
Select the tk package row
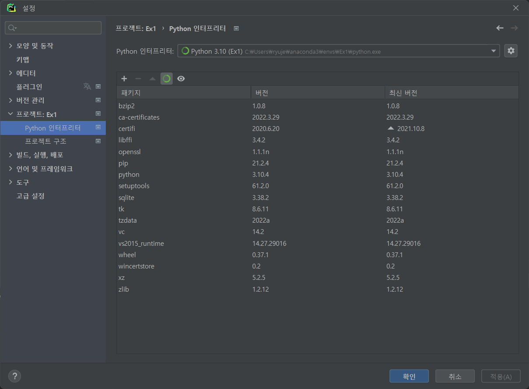[x=317, y=209]
